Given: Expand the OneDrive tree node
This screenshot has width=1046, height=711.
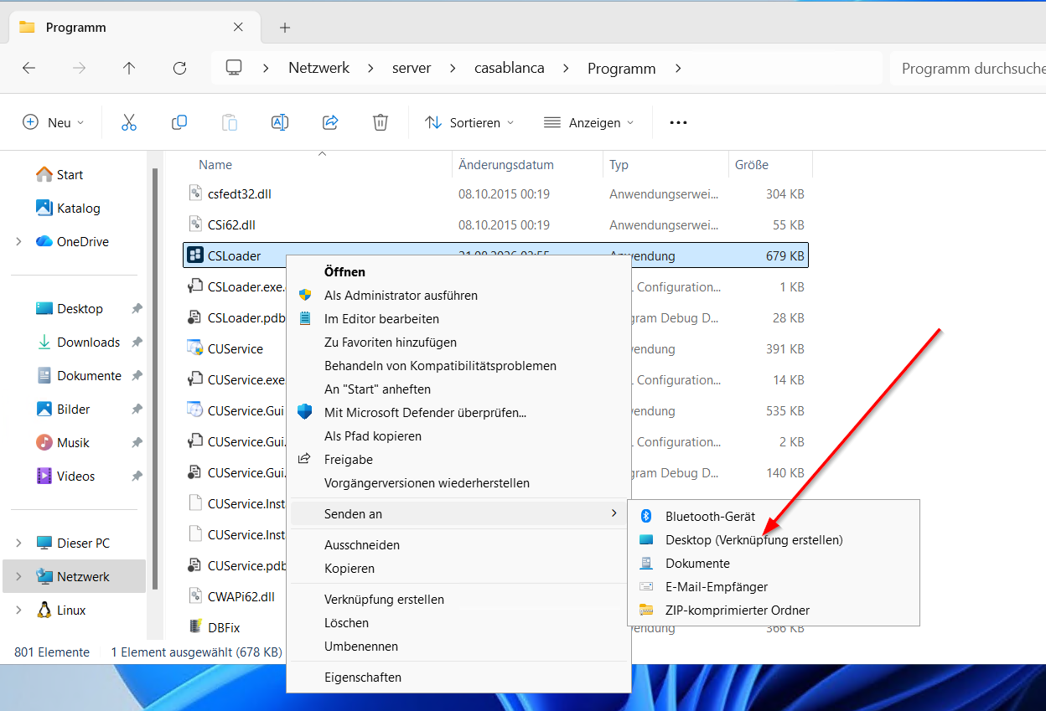Looking at the screenshot, I should point(18,242).
